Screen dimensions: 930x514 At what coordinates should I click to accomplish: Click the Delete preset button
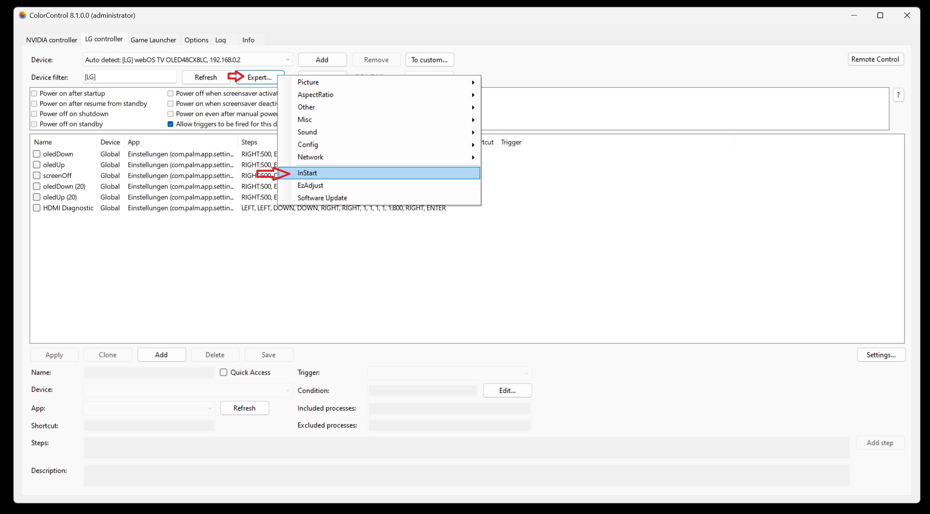click(x=215, y=355)
